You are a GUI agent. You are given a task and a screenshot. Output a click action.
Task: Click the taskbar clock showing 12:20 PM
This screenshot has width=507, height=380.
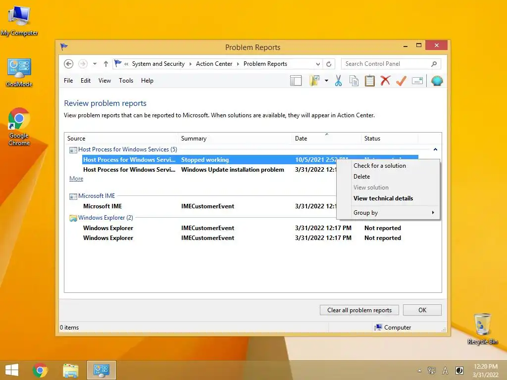tap(485, 371)
